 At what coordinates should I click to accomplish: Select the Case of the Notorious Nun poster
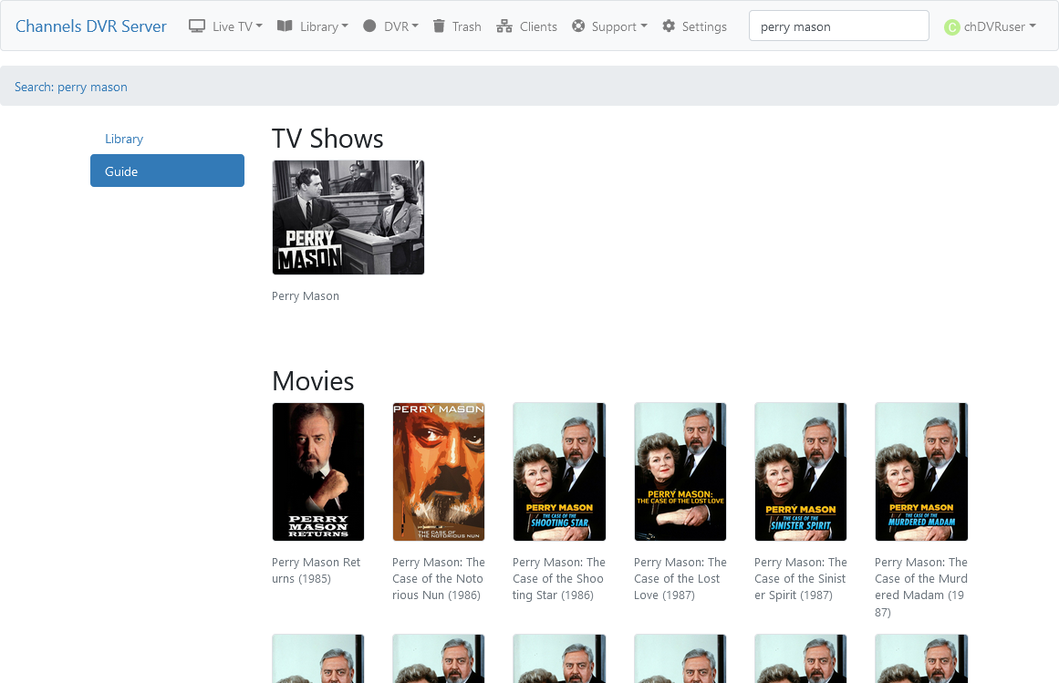439,471
